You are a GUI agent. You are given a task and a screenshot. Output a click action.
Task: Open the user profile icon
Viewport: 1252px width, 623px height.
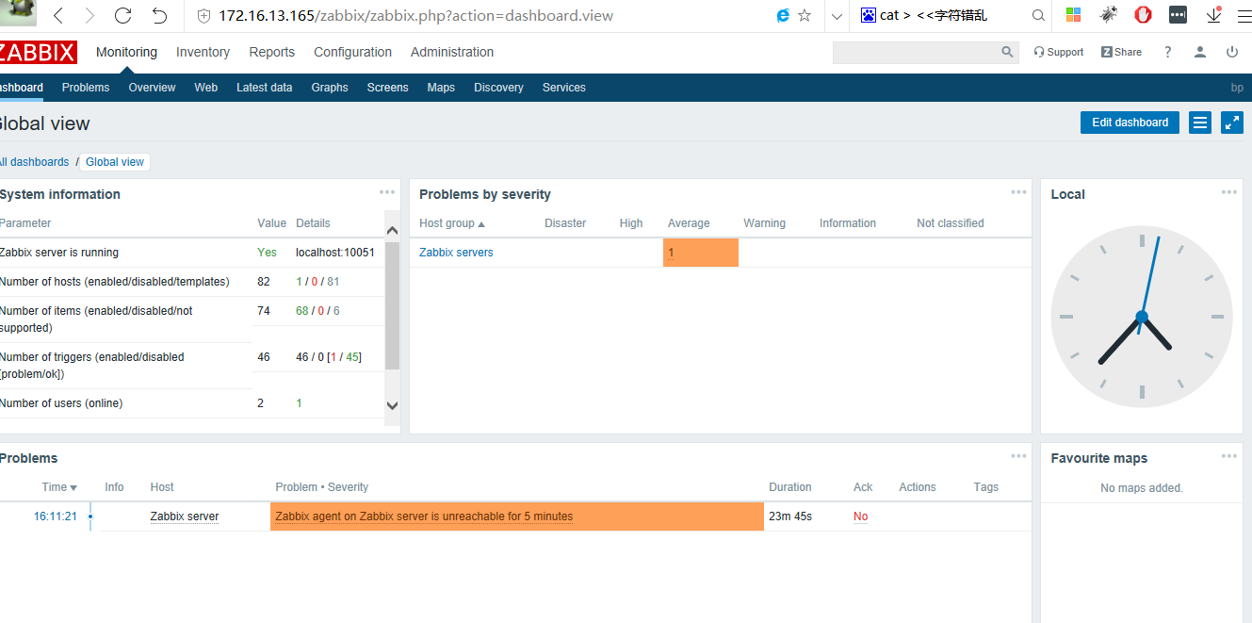pyautogui.click(x=1200, y=53)
